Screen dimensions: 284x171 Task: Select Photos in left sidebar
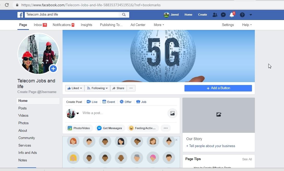pos(23,123)
